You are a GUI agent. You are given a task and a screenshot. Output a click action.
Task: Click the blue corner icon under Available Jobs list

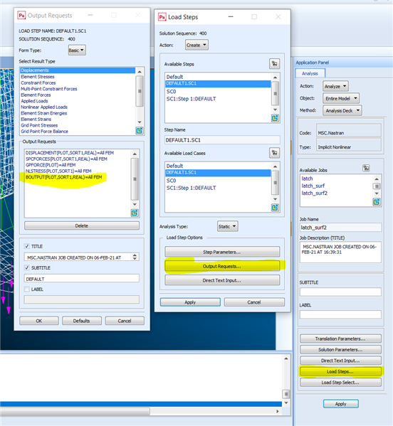coord(377,202)
